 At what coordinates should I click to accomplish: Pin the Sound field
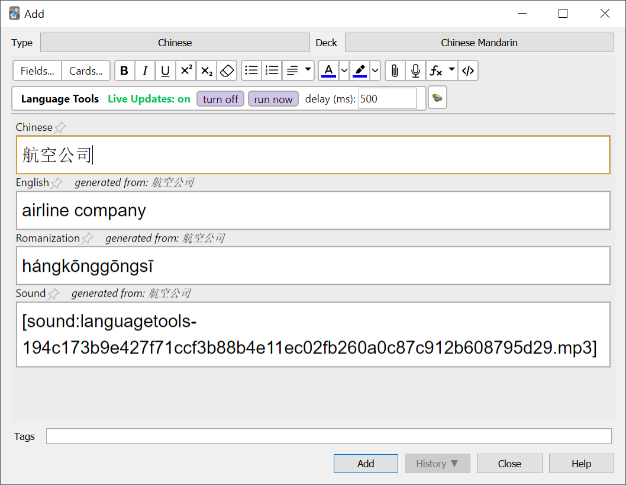pyautogui.click(x=53, y=294)
